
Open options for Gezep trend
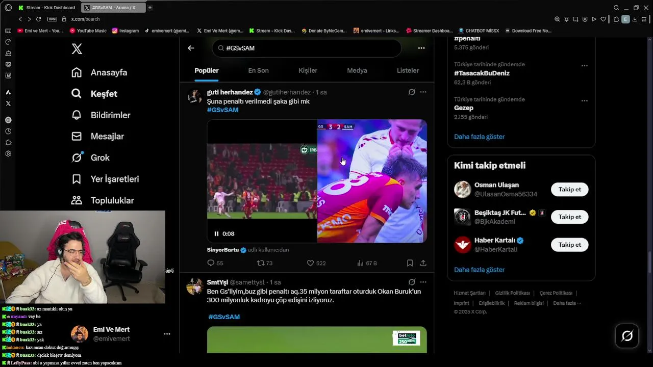[585, 101]
